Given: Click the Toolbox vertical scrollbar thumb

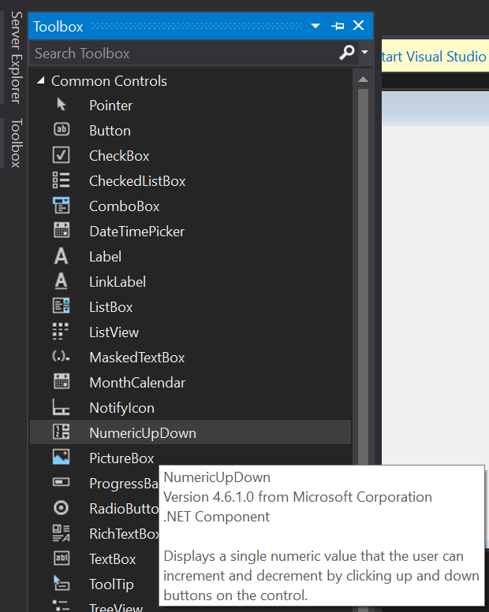Looking at the screenshot, I should click(x=363, y=277).
